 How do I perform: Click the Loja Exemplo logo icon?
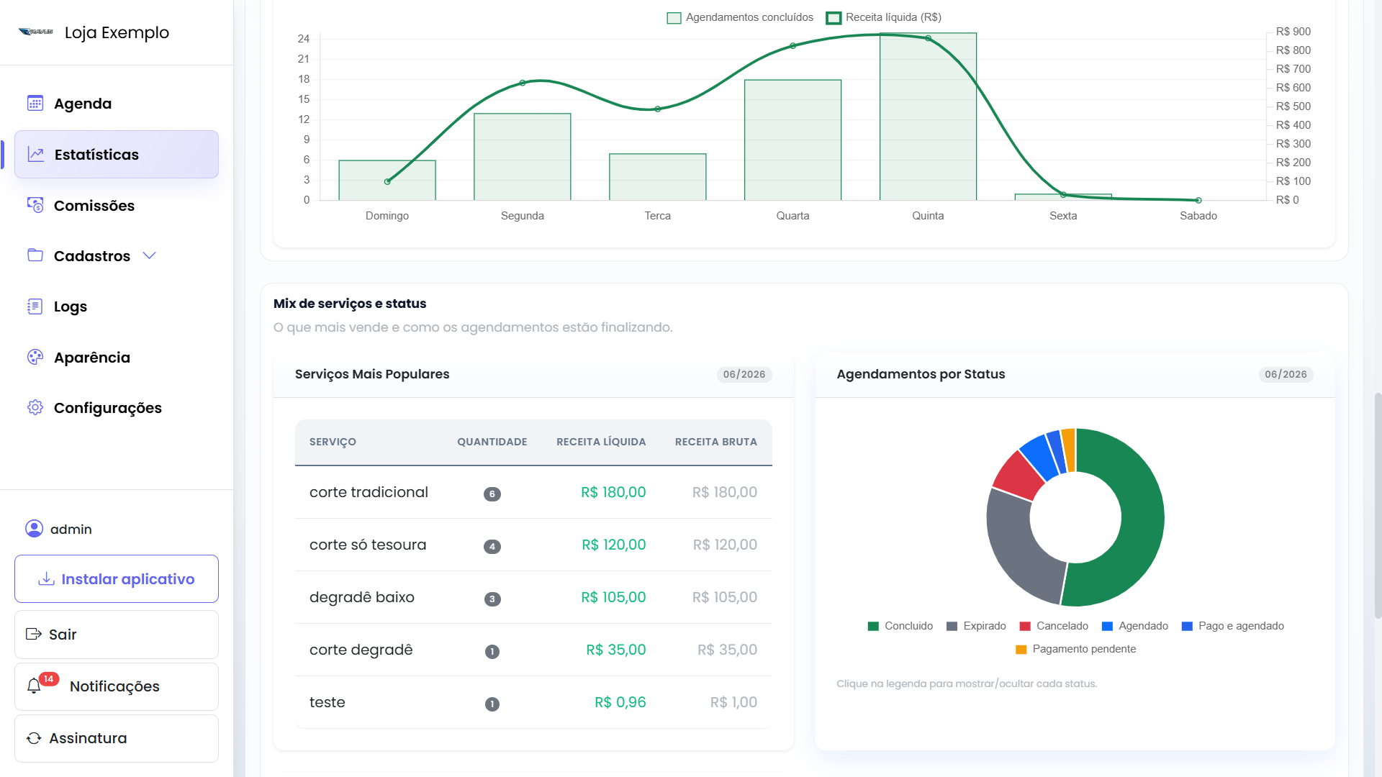tap(36, 32)
